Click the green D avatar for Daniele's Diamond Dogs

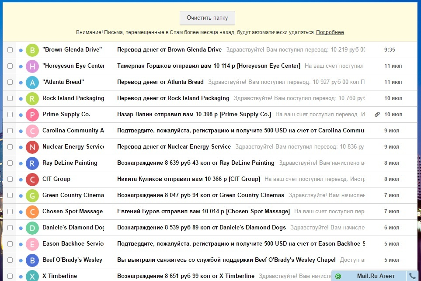[32, 228]
